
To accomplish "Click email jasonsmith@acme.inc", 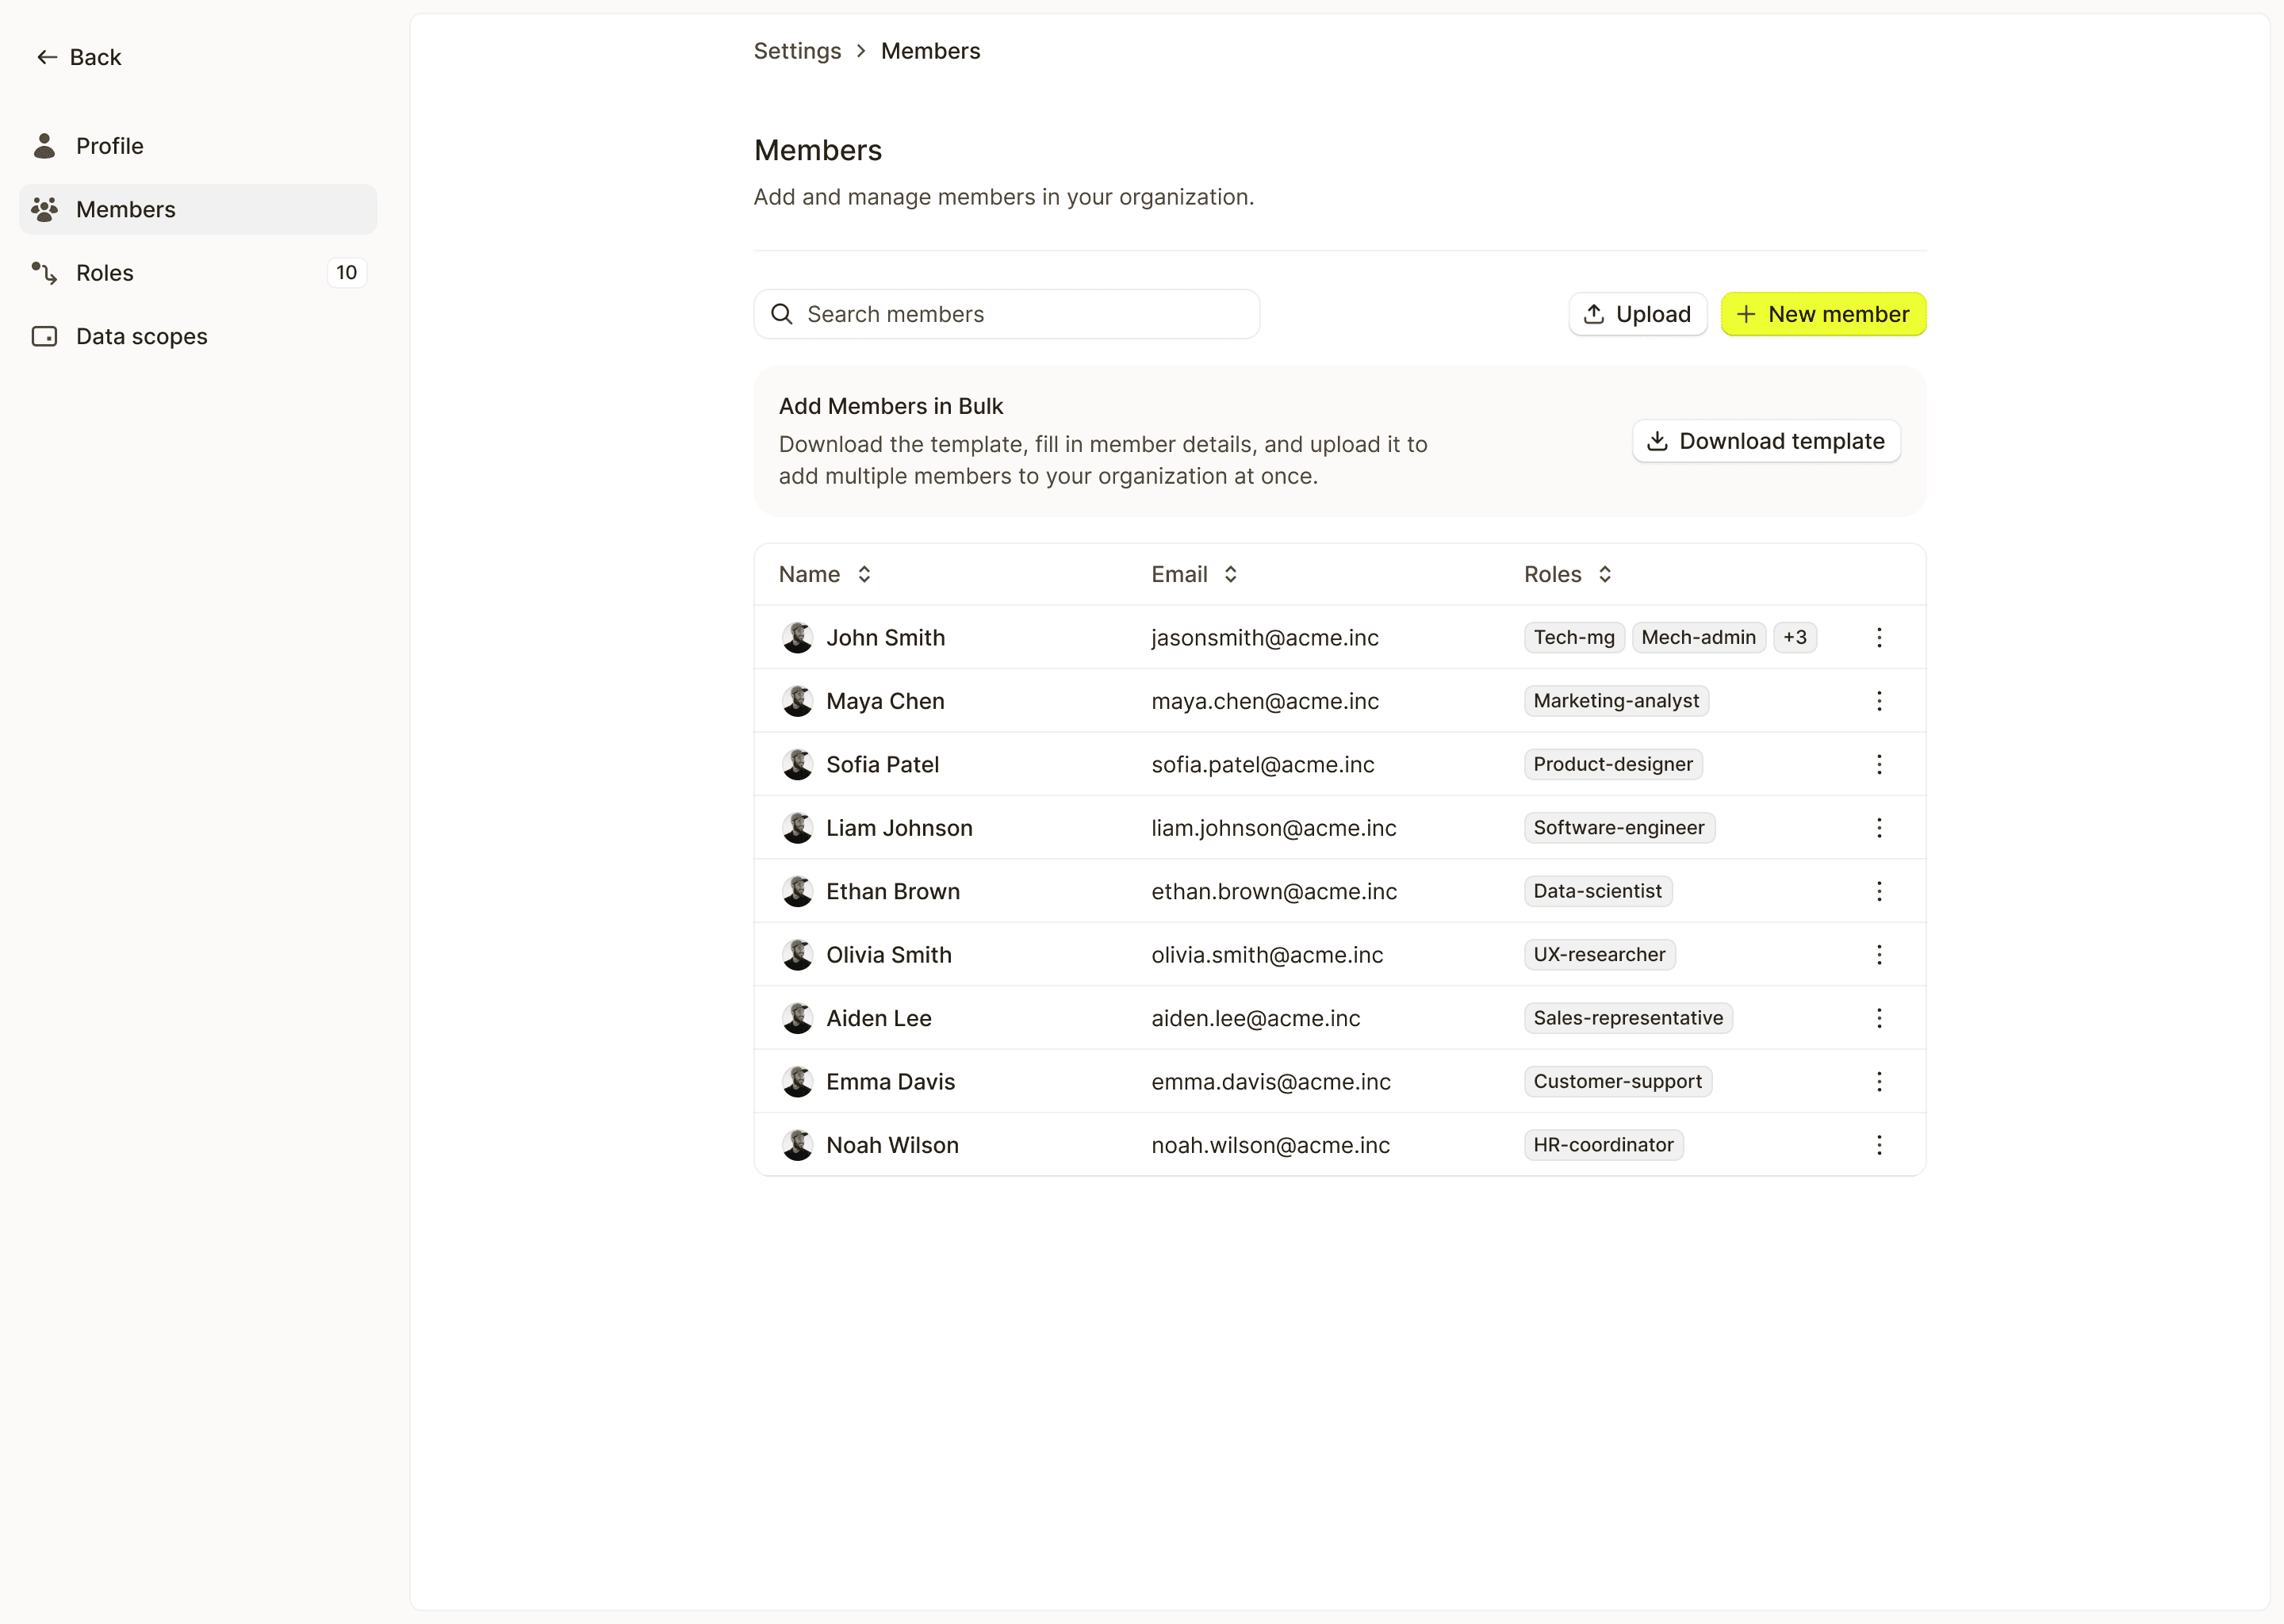I will (1265, 638).
